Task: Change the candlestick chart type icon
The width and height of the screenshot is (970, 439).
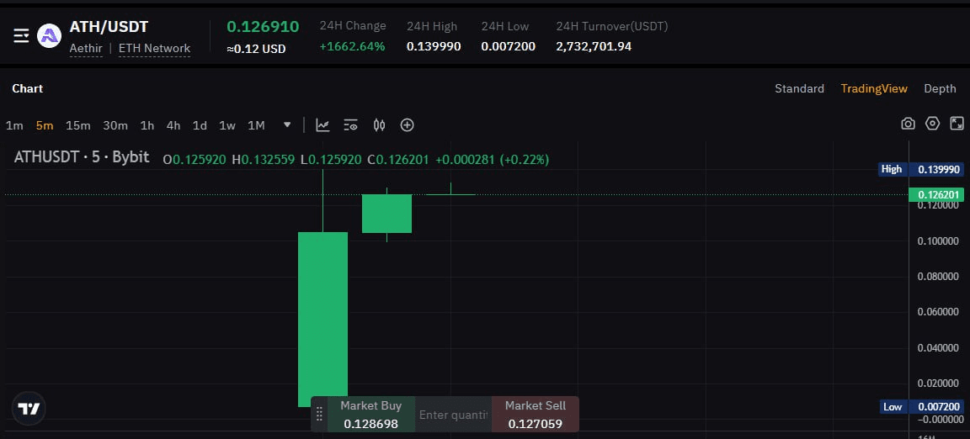Action: pyautogui.click(x=379, y=125)
